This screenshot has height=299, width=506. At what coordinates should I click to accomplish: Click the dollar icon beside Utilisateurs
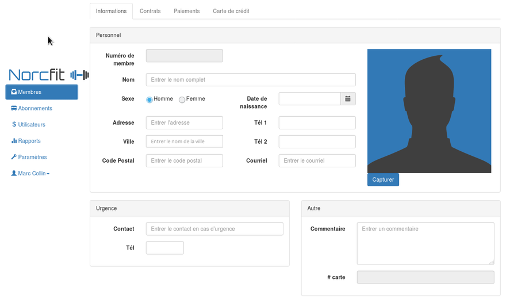click(14, 125)
